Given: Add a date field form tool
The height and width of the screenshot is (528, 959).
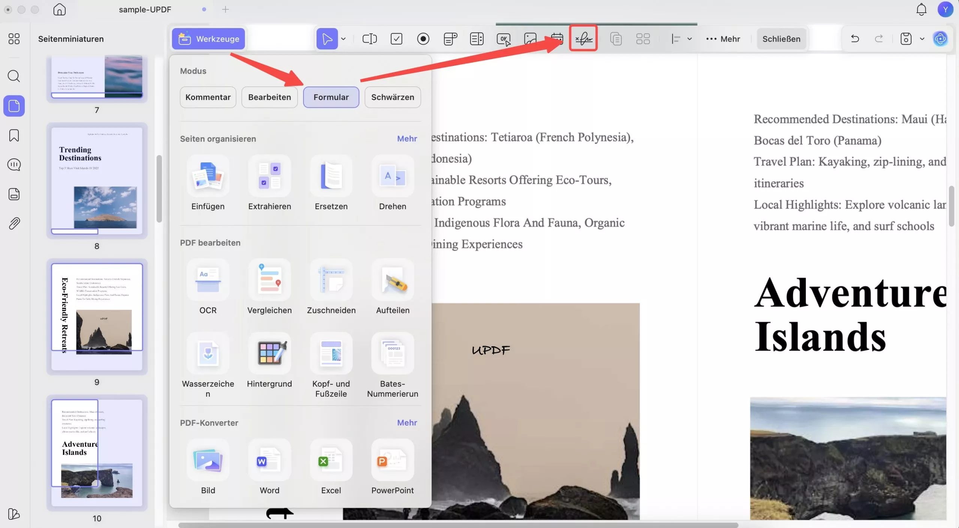Looking at the screenshot, I should [557, 39].
